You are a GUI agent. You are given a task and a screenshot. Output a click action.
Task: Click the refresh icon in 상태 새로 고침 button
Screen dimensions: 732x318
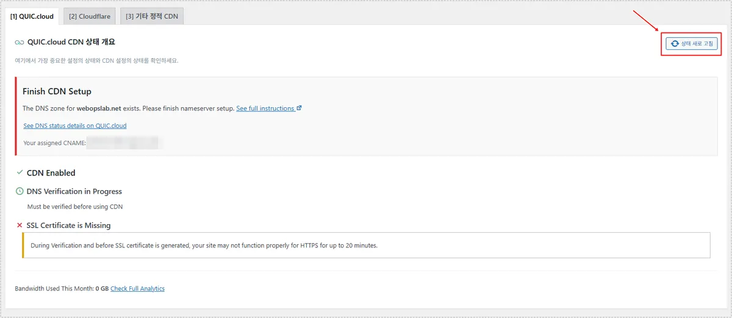click(x=675, y=44)
